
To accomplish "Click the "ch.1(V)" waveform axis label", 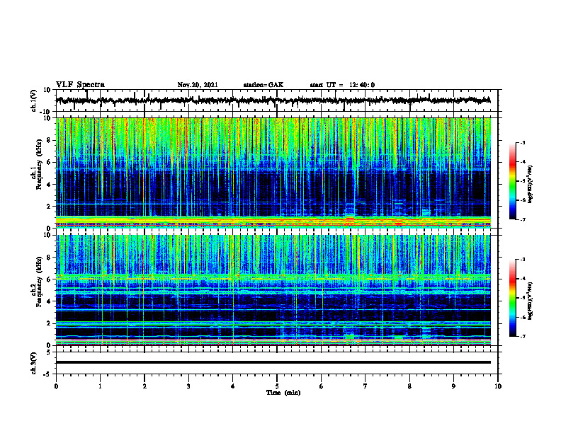I will [34, 100].
